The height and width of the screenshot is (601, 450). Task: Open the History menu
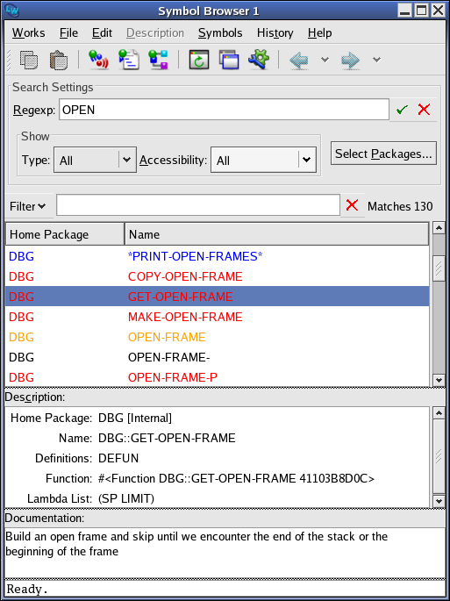click(275, 33)
